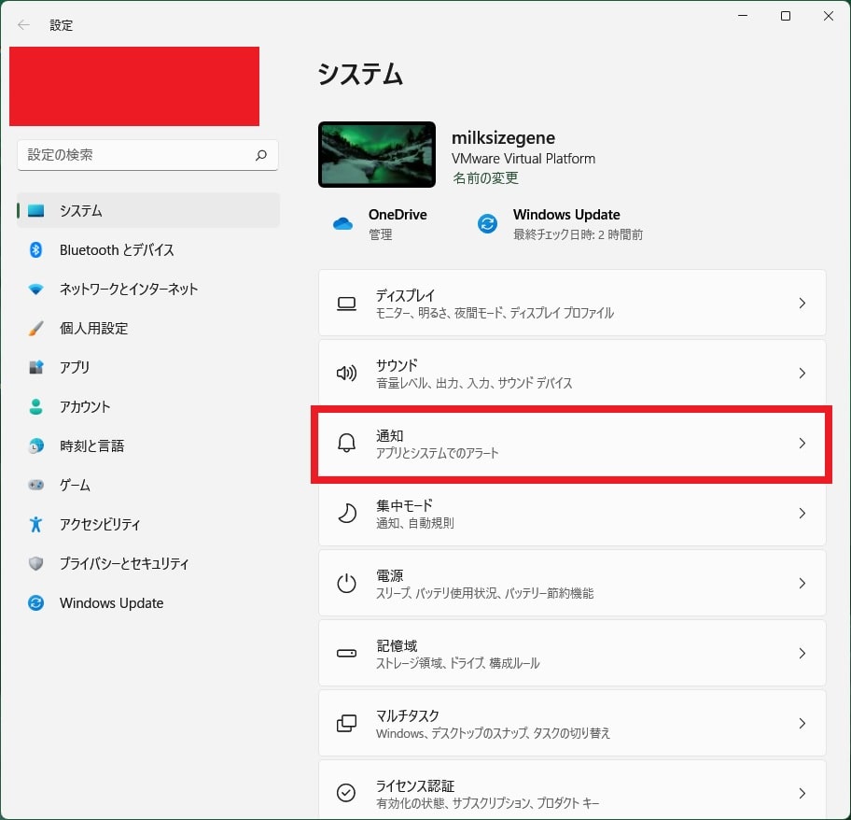This screenshot has height=820, width=851.
Task: Click the ライセンス認証 checkmark icon
Action: 346,793
